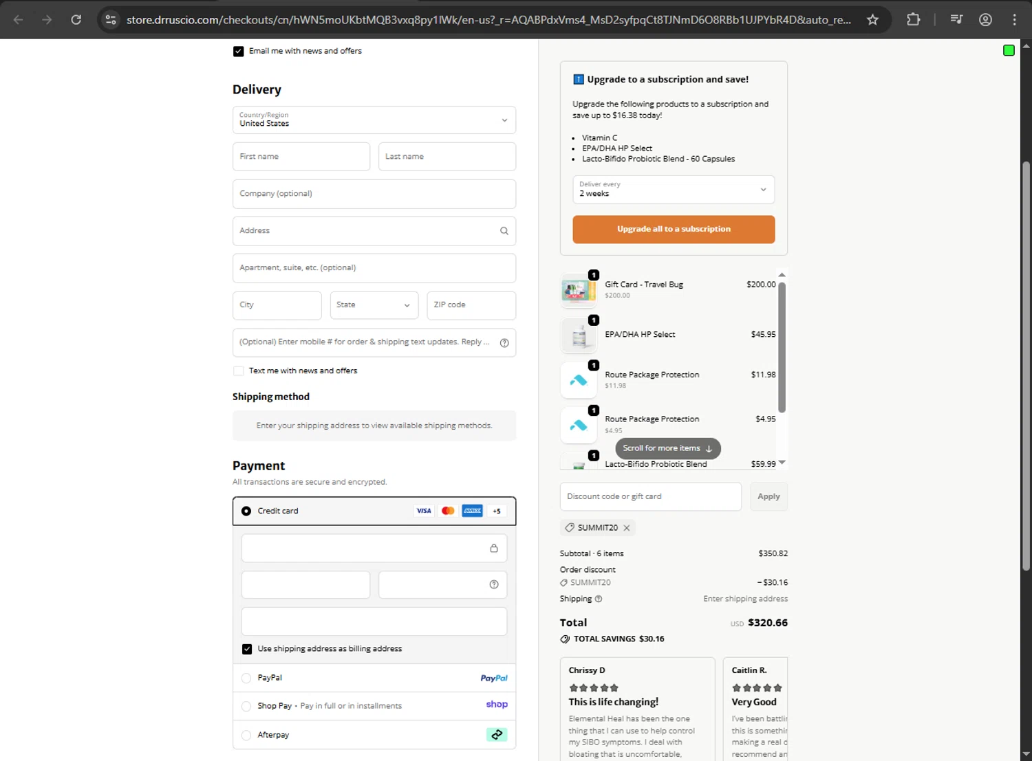The image size is (1032, 761).
Task: Apply the discount code
Action: (x=768, y=496)
